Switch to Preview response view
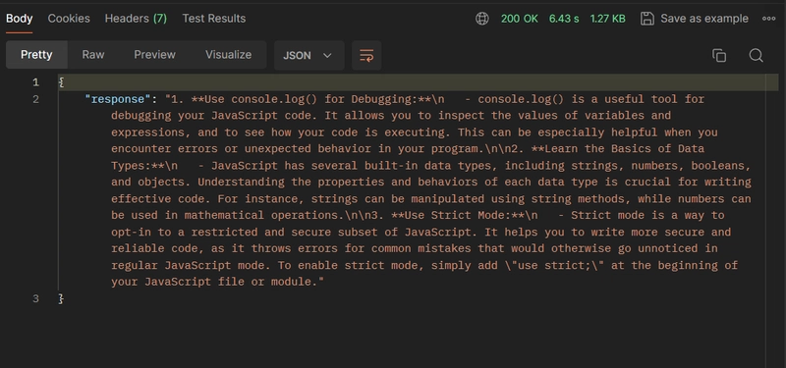Image resolution: width=786 pixels, height=368 pixels. pyautogui.click(x=154, y=55)
